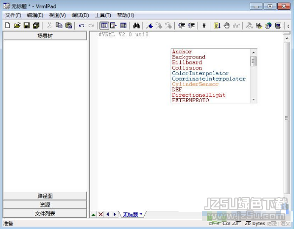The height and width of the screenshot is (229, 294).
Task: Go to previous tab with left arrow
Action: 108,214
